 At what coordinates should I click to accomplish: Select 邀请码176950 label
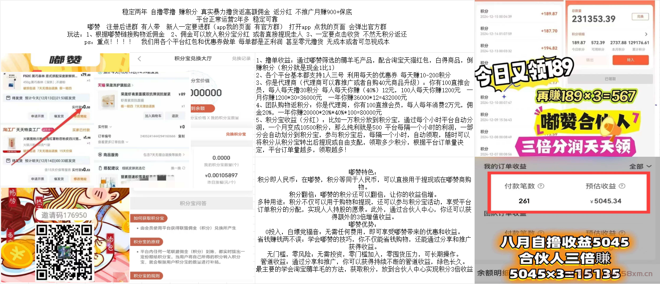(x=64, y=215)
